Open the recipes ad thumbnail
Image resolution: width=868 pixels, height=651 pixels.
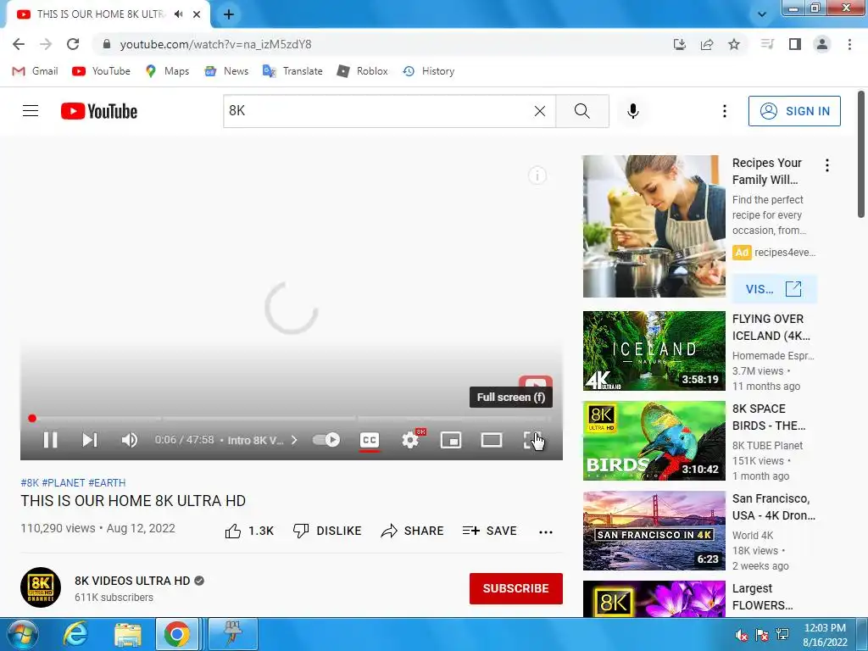(654, 226)
